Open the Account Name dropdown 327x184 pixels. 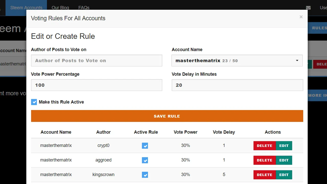(237, 61)
